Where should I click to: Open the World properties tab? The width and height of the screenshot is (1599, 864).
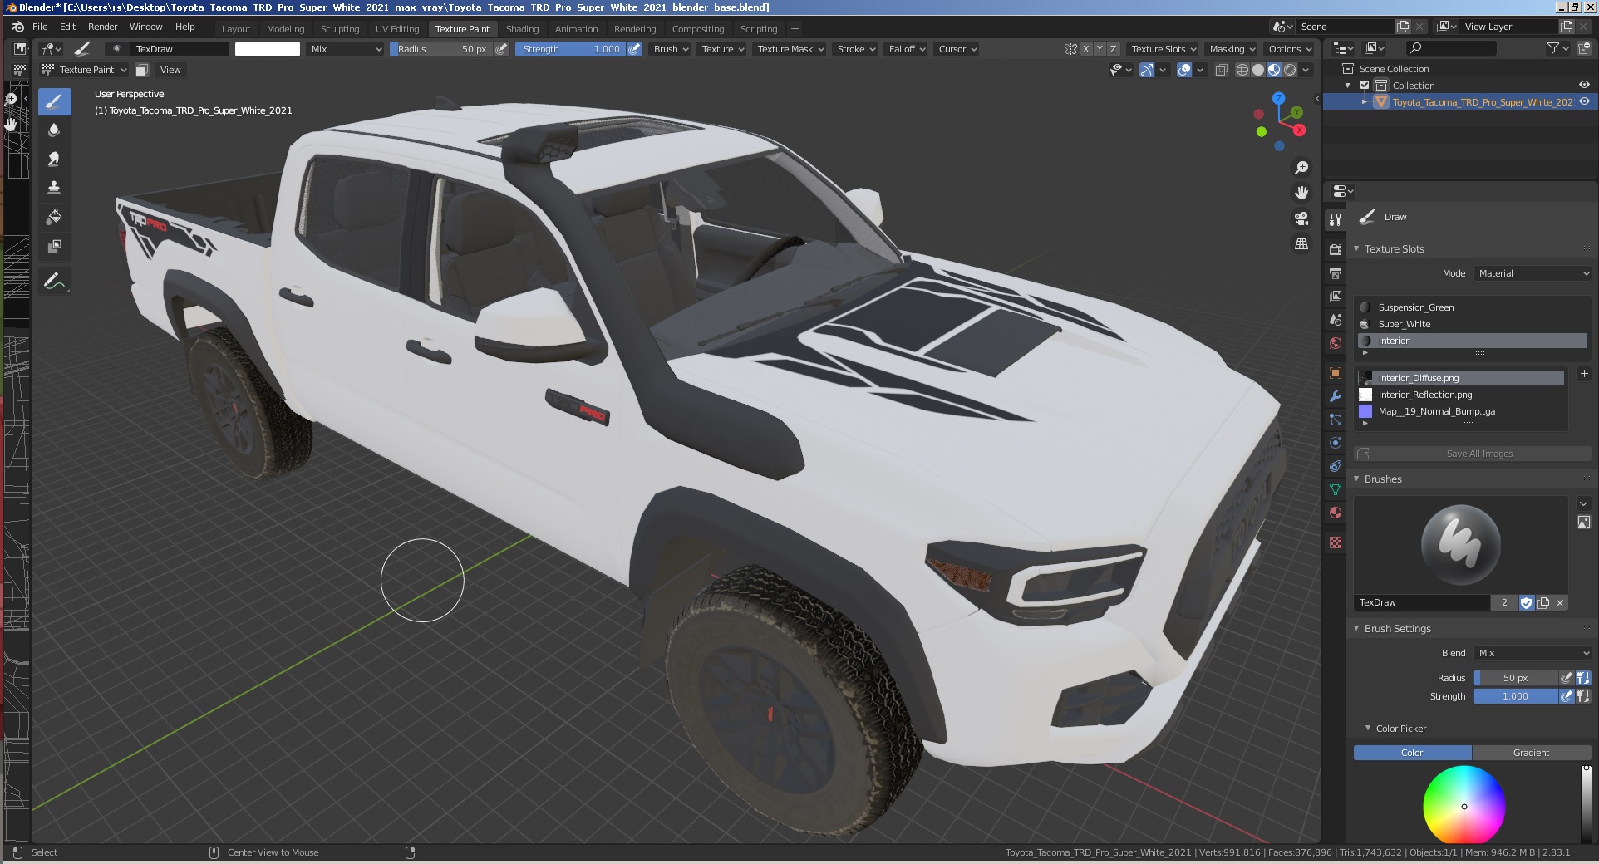(x=1336, y=343)
